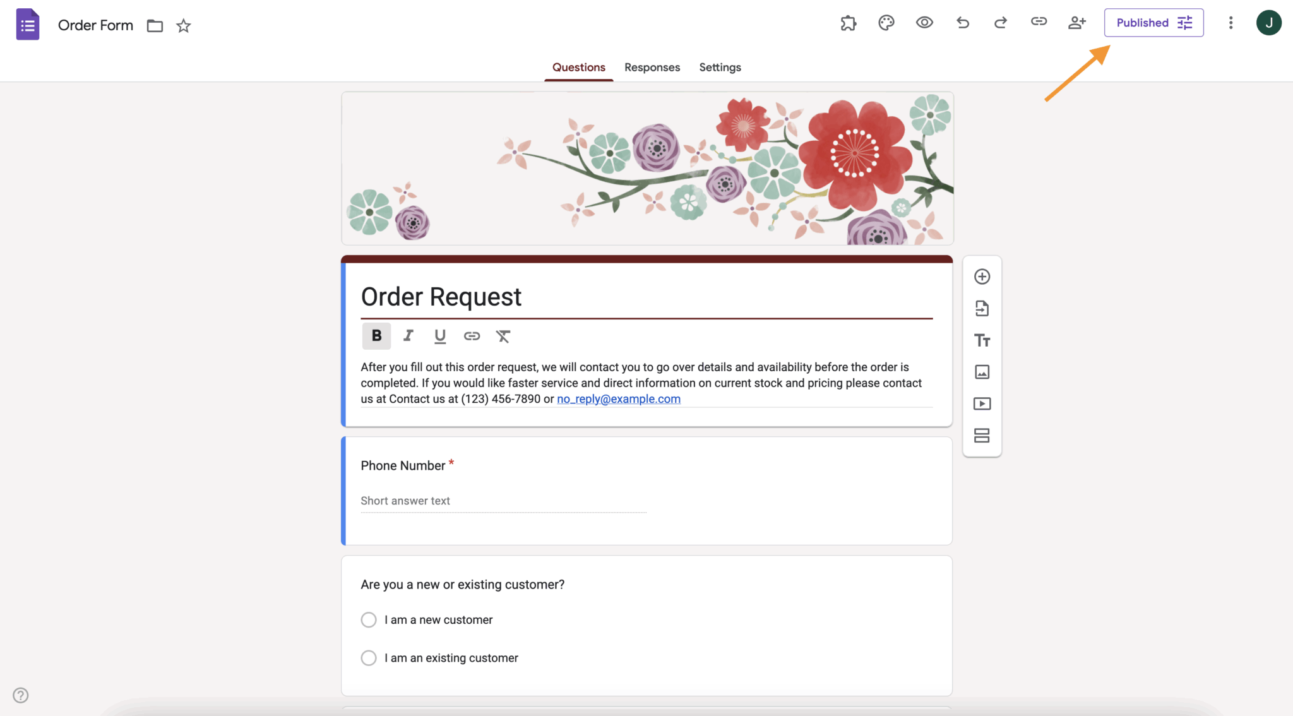Viewport: 1293px width, 716px height.
Task: Redo the last change
Action: [1000, 23]
